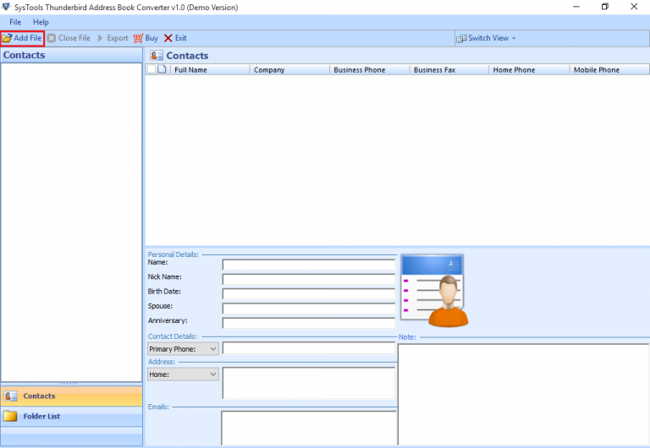Viewport: 650px width, 448px height.
Task: Click into the Note text area
Action: click(523, 393)
